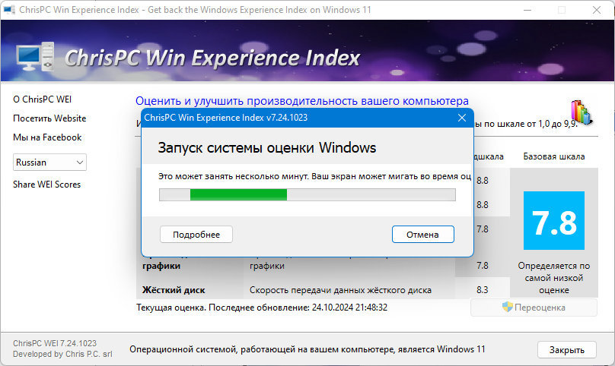Click Определяется по самой низкой оценке text

pos(554,278)
